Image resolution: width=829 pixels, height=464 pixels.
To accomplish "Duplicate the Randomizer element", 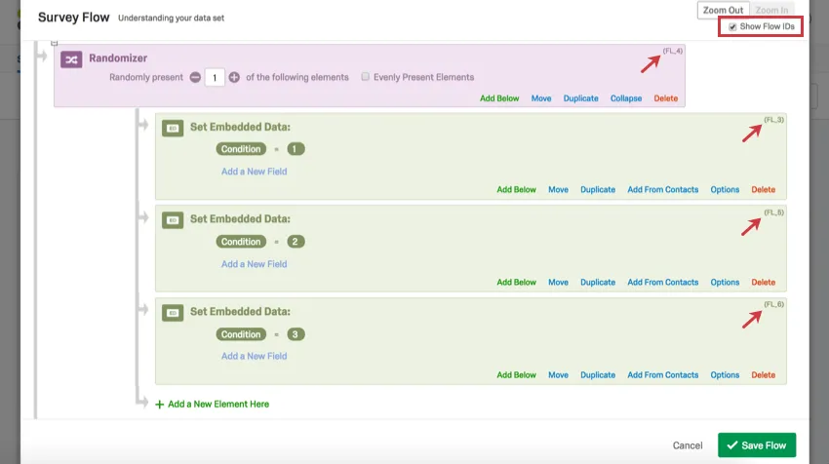I will (x=581, y=98).
